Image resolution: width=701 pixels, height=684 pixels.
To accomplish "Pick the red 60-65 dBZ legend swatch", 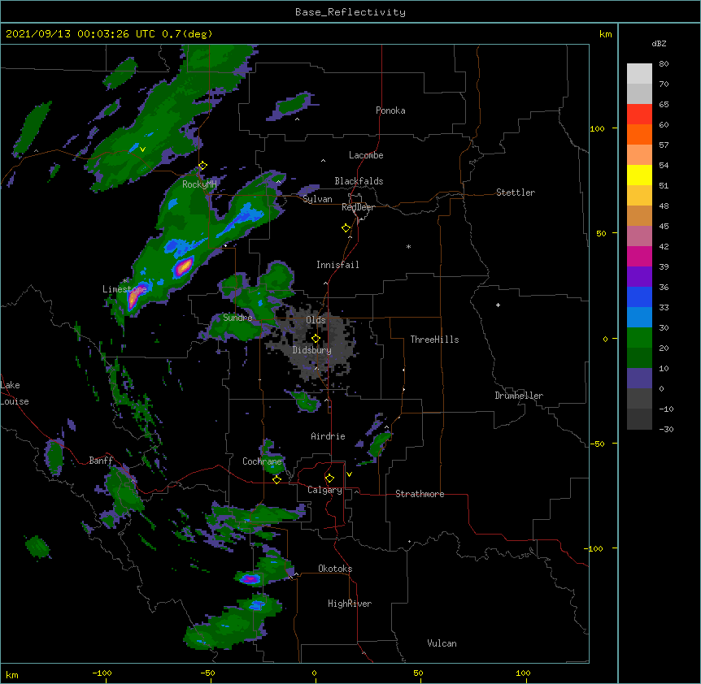I will 639,114.
